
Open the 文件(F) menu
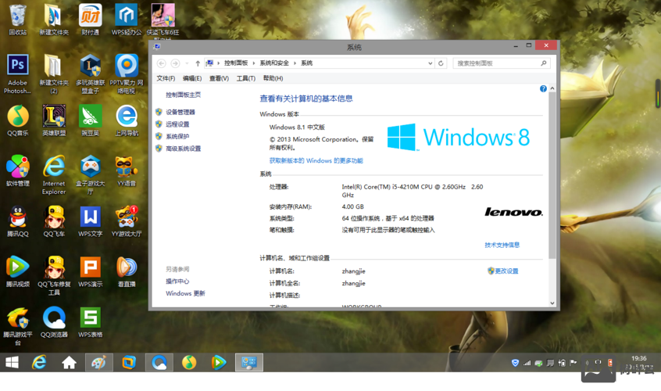pyautogui.click(x=166, y=78)
